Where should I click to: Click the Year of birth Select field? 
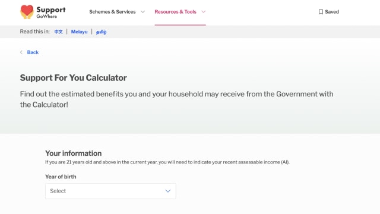[110, 191]
